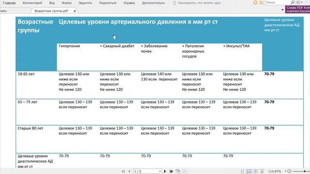Open the page number dropdown
Image resolution: width=310 pixels, height=174 pixels.
pos(160,171)
